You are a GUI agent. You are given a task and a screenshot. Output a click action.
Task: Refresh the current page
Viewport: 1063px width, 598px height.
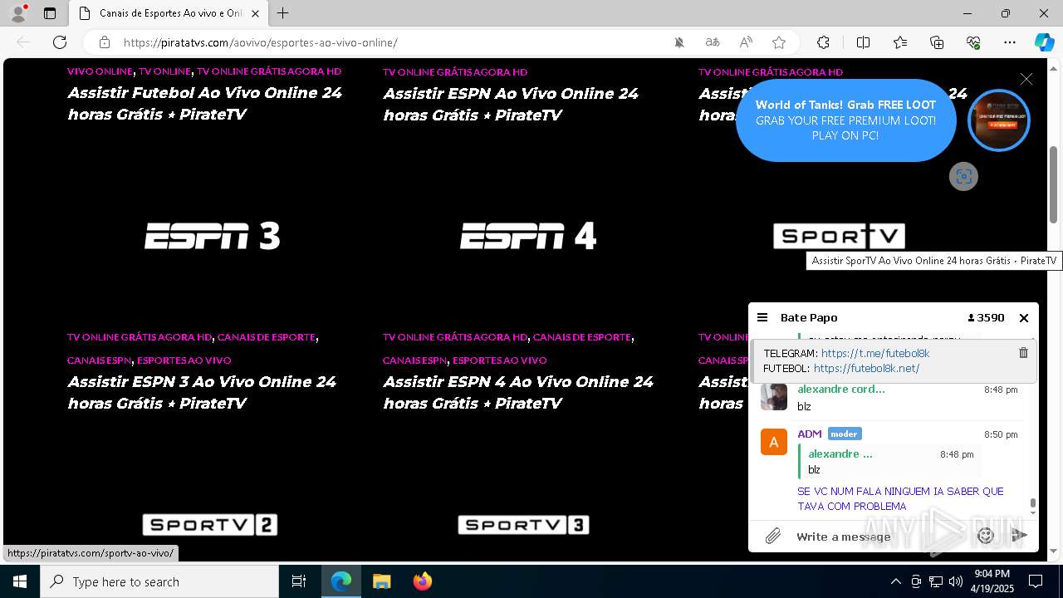click(x=60, y=42)
